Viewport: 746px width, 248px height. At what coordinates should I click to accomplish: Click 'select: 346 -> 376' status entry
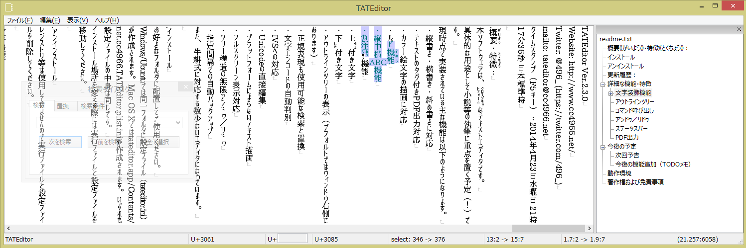418,240
